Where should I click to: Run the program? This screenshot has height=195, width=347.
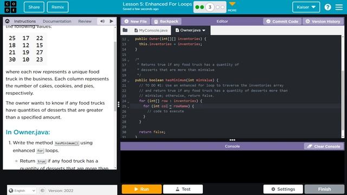point(142,189)
